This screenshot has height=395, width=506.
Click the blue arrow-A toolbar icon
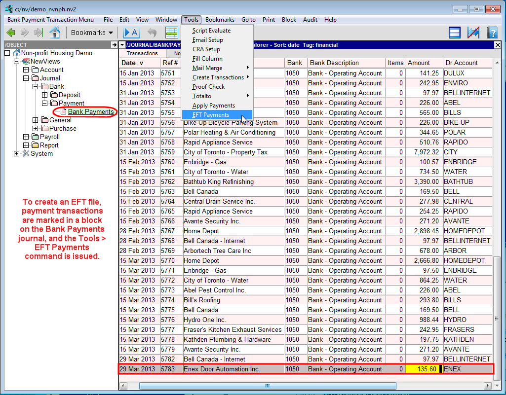131,33
